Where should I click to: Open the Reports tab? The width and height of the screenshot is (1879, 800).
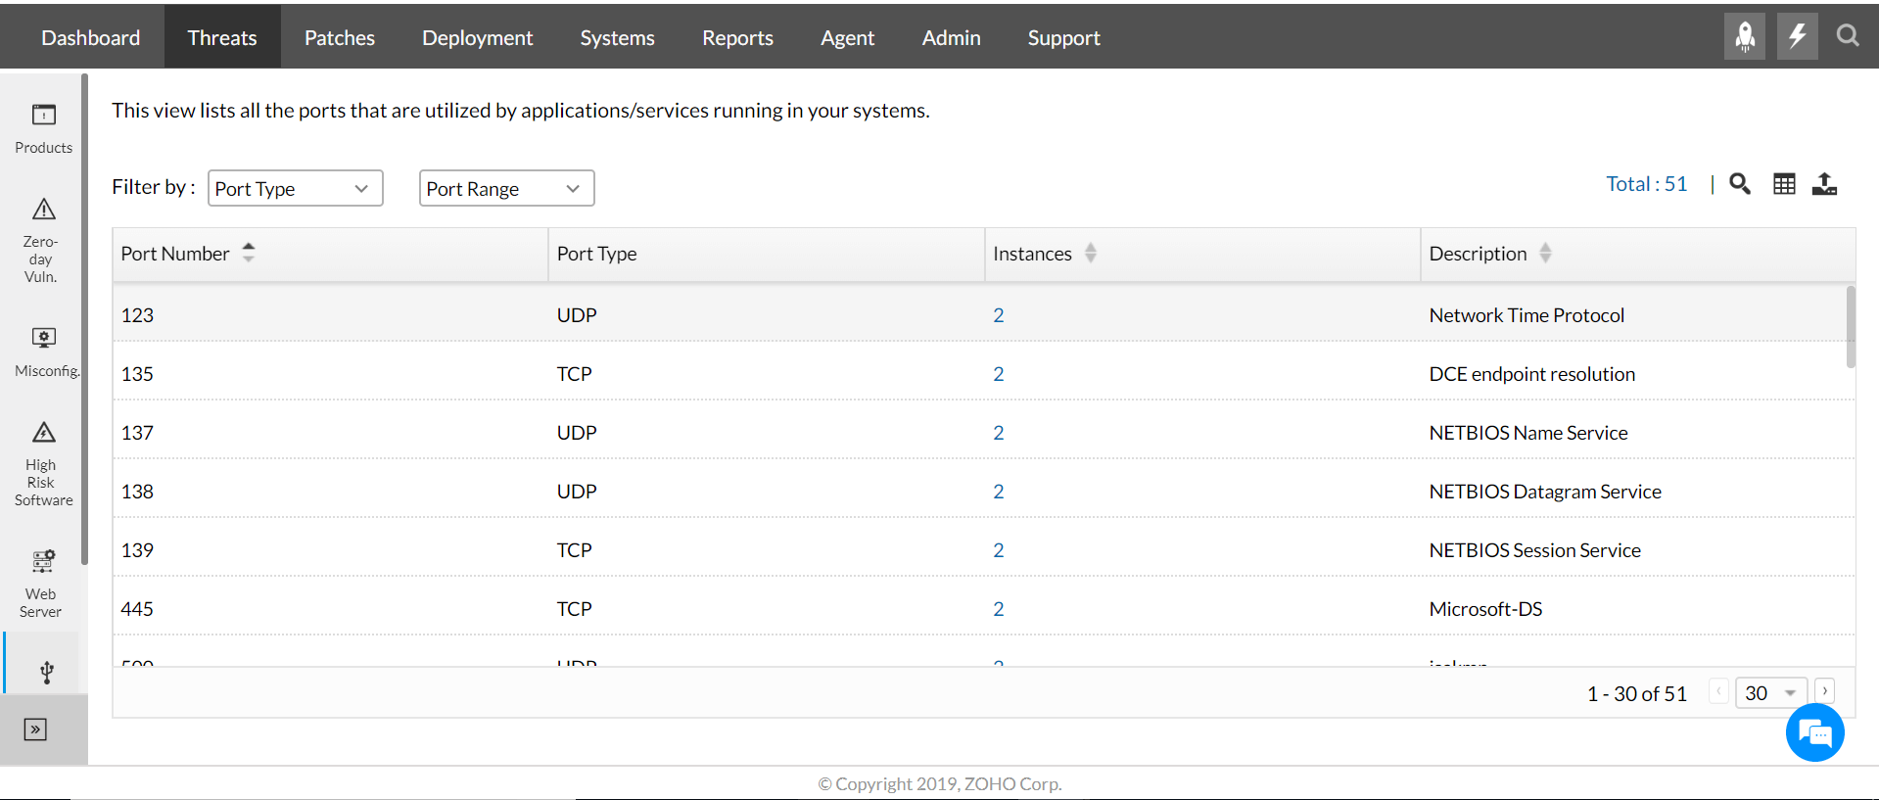pos(737,37)
